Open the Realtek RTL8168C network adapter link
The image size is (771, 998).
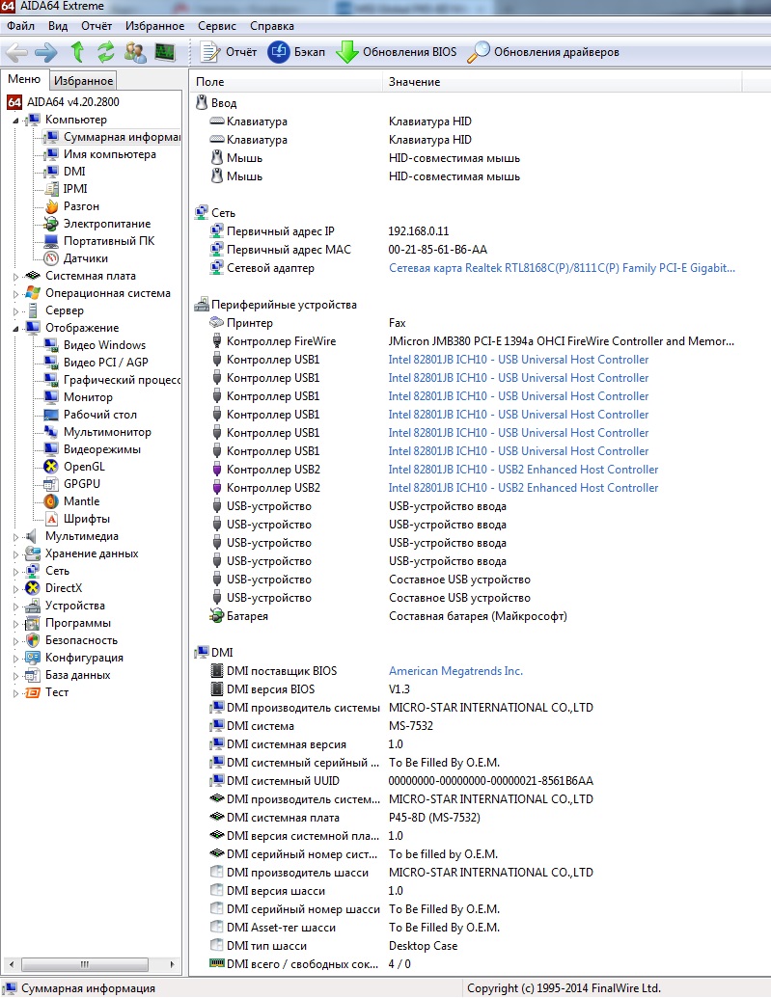(x=562, y=268)
